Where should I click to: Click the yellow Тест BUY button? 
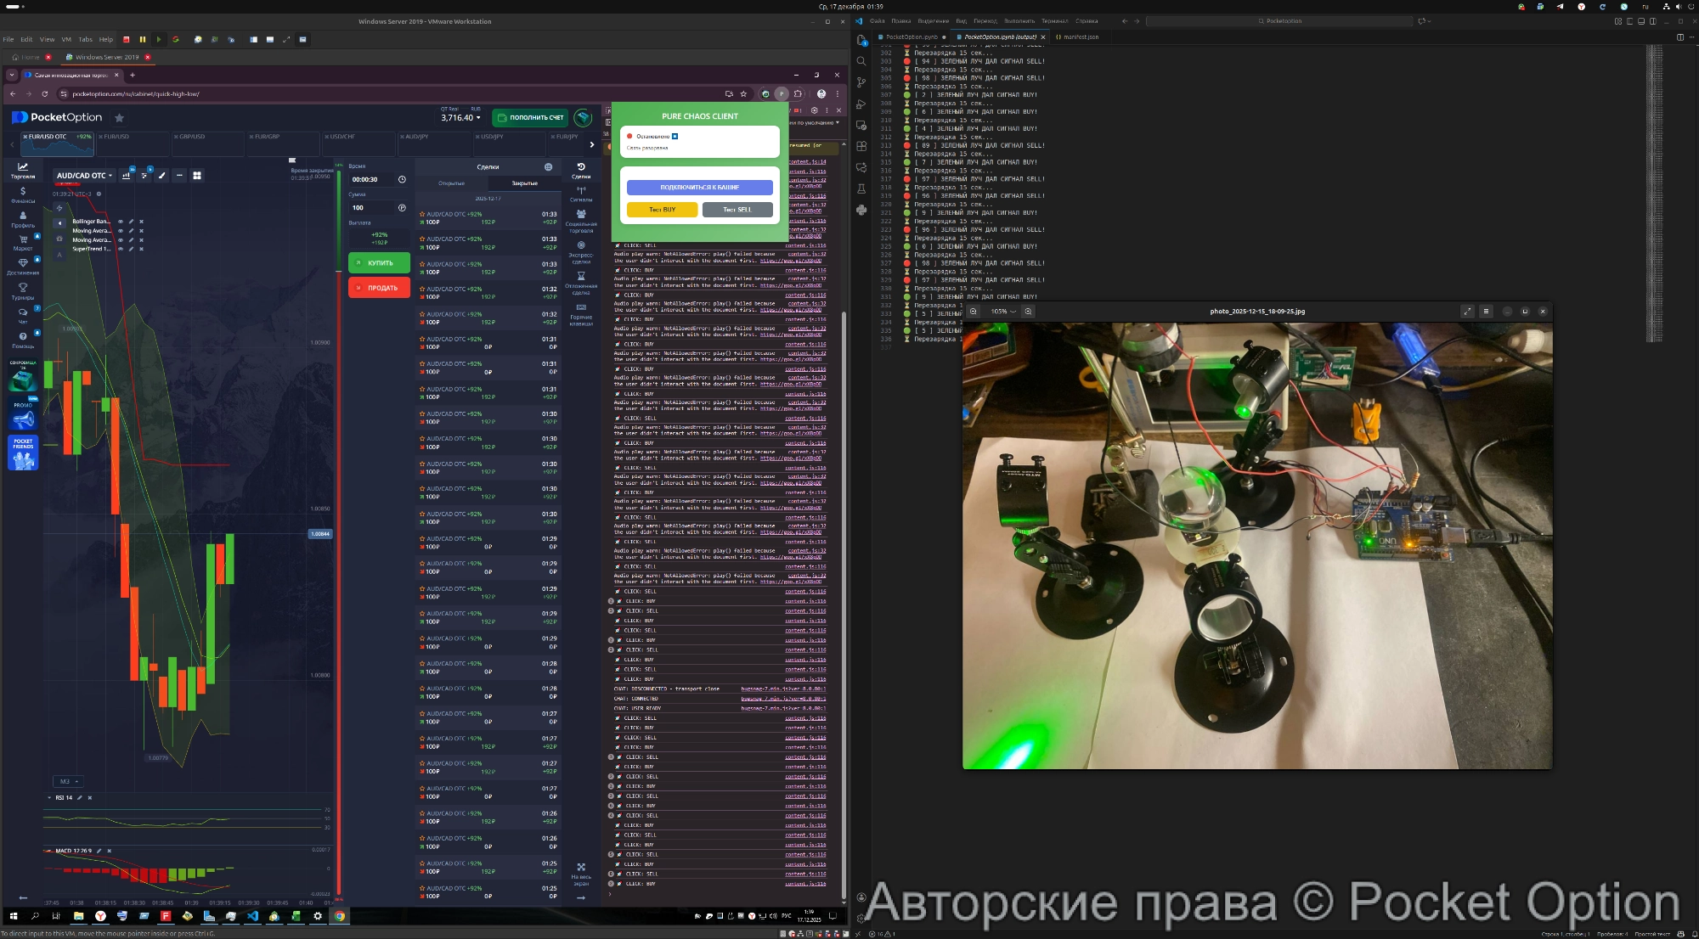[x=662, y=209]
